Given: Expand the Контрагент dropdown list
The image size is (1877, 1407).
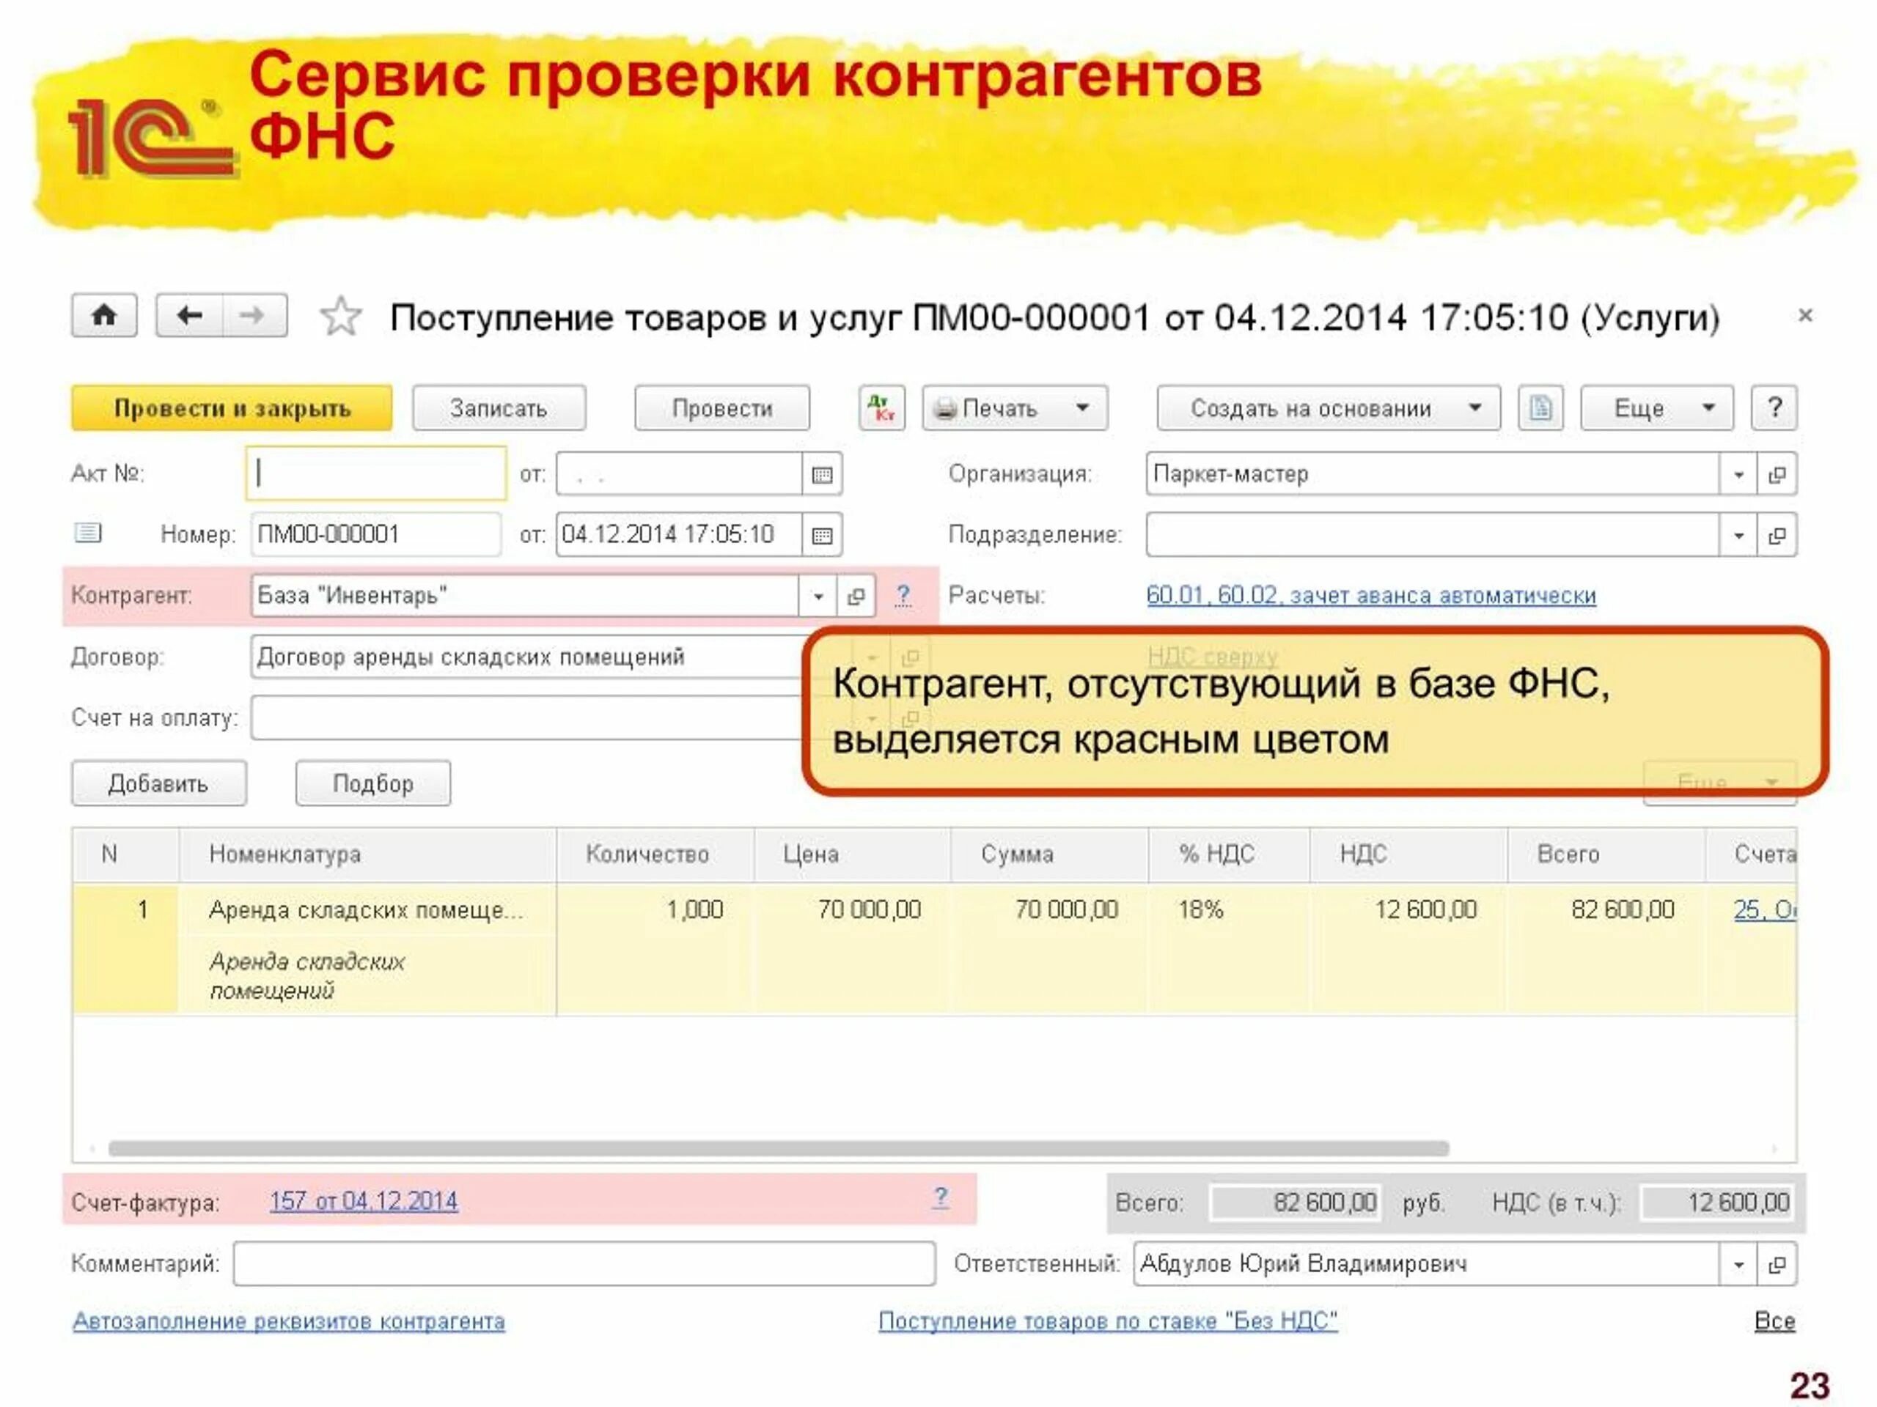Looking at the screenshot, I should 818,597.
